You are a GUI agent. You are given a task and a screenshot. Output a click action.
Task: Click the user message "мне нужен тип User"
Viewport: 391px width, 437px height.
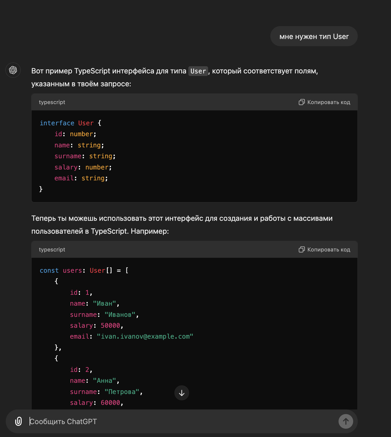(314, 36)
